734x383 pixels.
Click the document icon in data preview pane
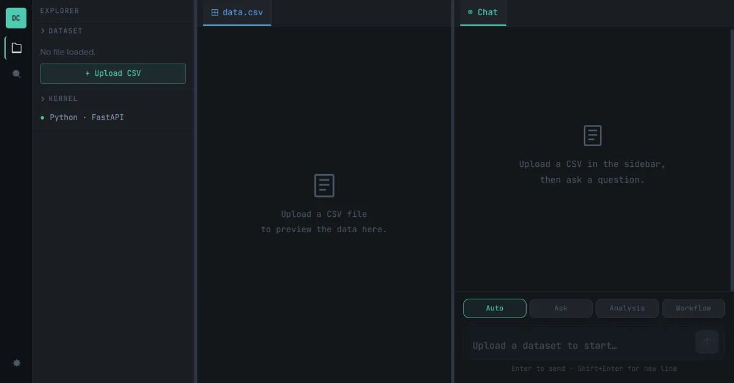[x=324, y=185]
